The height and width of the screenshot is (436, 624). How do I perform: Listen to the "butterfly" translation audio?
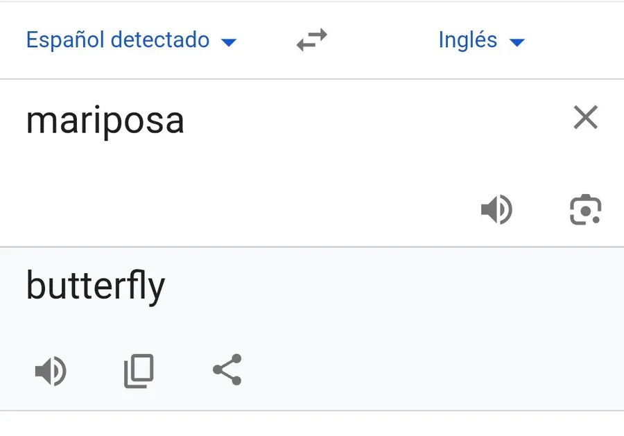point(51,372)
